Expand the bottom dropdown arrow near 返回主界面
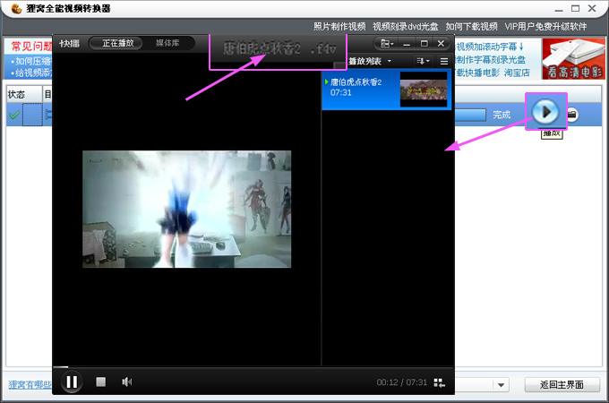The height and width of the screenshot is (403, 609). pos(501,385)
